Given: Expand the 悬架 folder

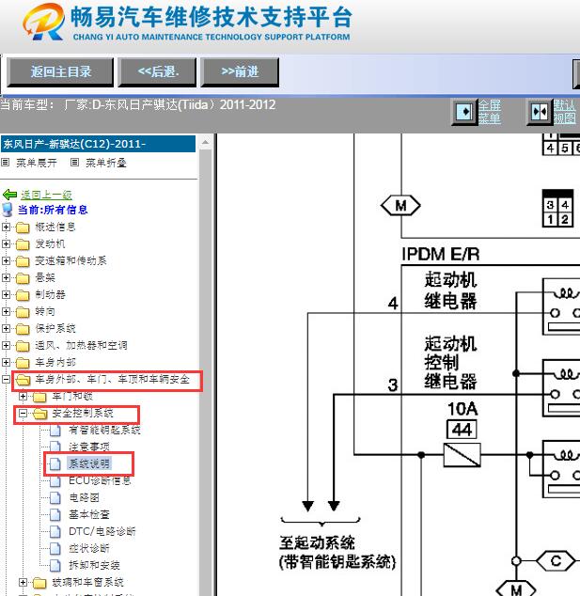Looking at the screenshot, I should [6, 277].
